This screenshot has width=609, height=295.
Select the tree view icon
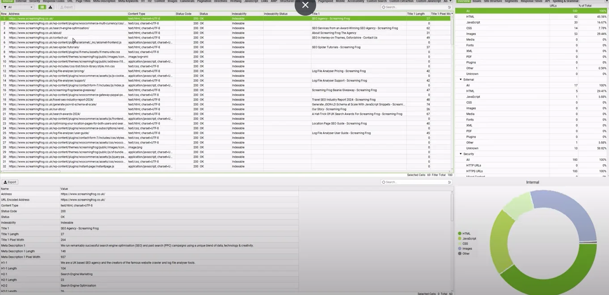(x=51, y=7)
